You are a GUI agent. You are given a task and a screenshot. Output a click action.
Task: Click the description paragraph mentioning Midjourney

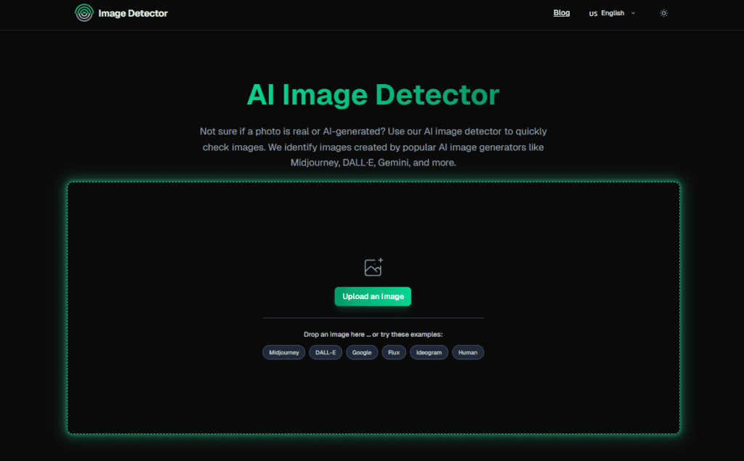coord(373,147)
